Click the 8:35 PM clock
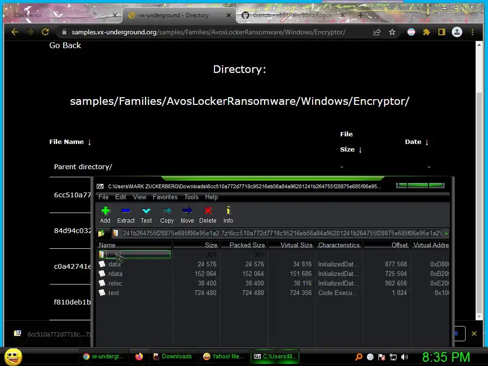488x366 pixels. pos(446,357)
